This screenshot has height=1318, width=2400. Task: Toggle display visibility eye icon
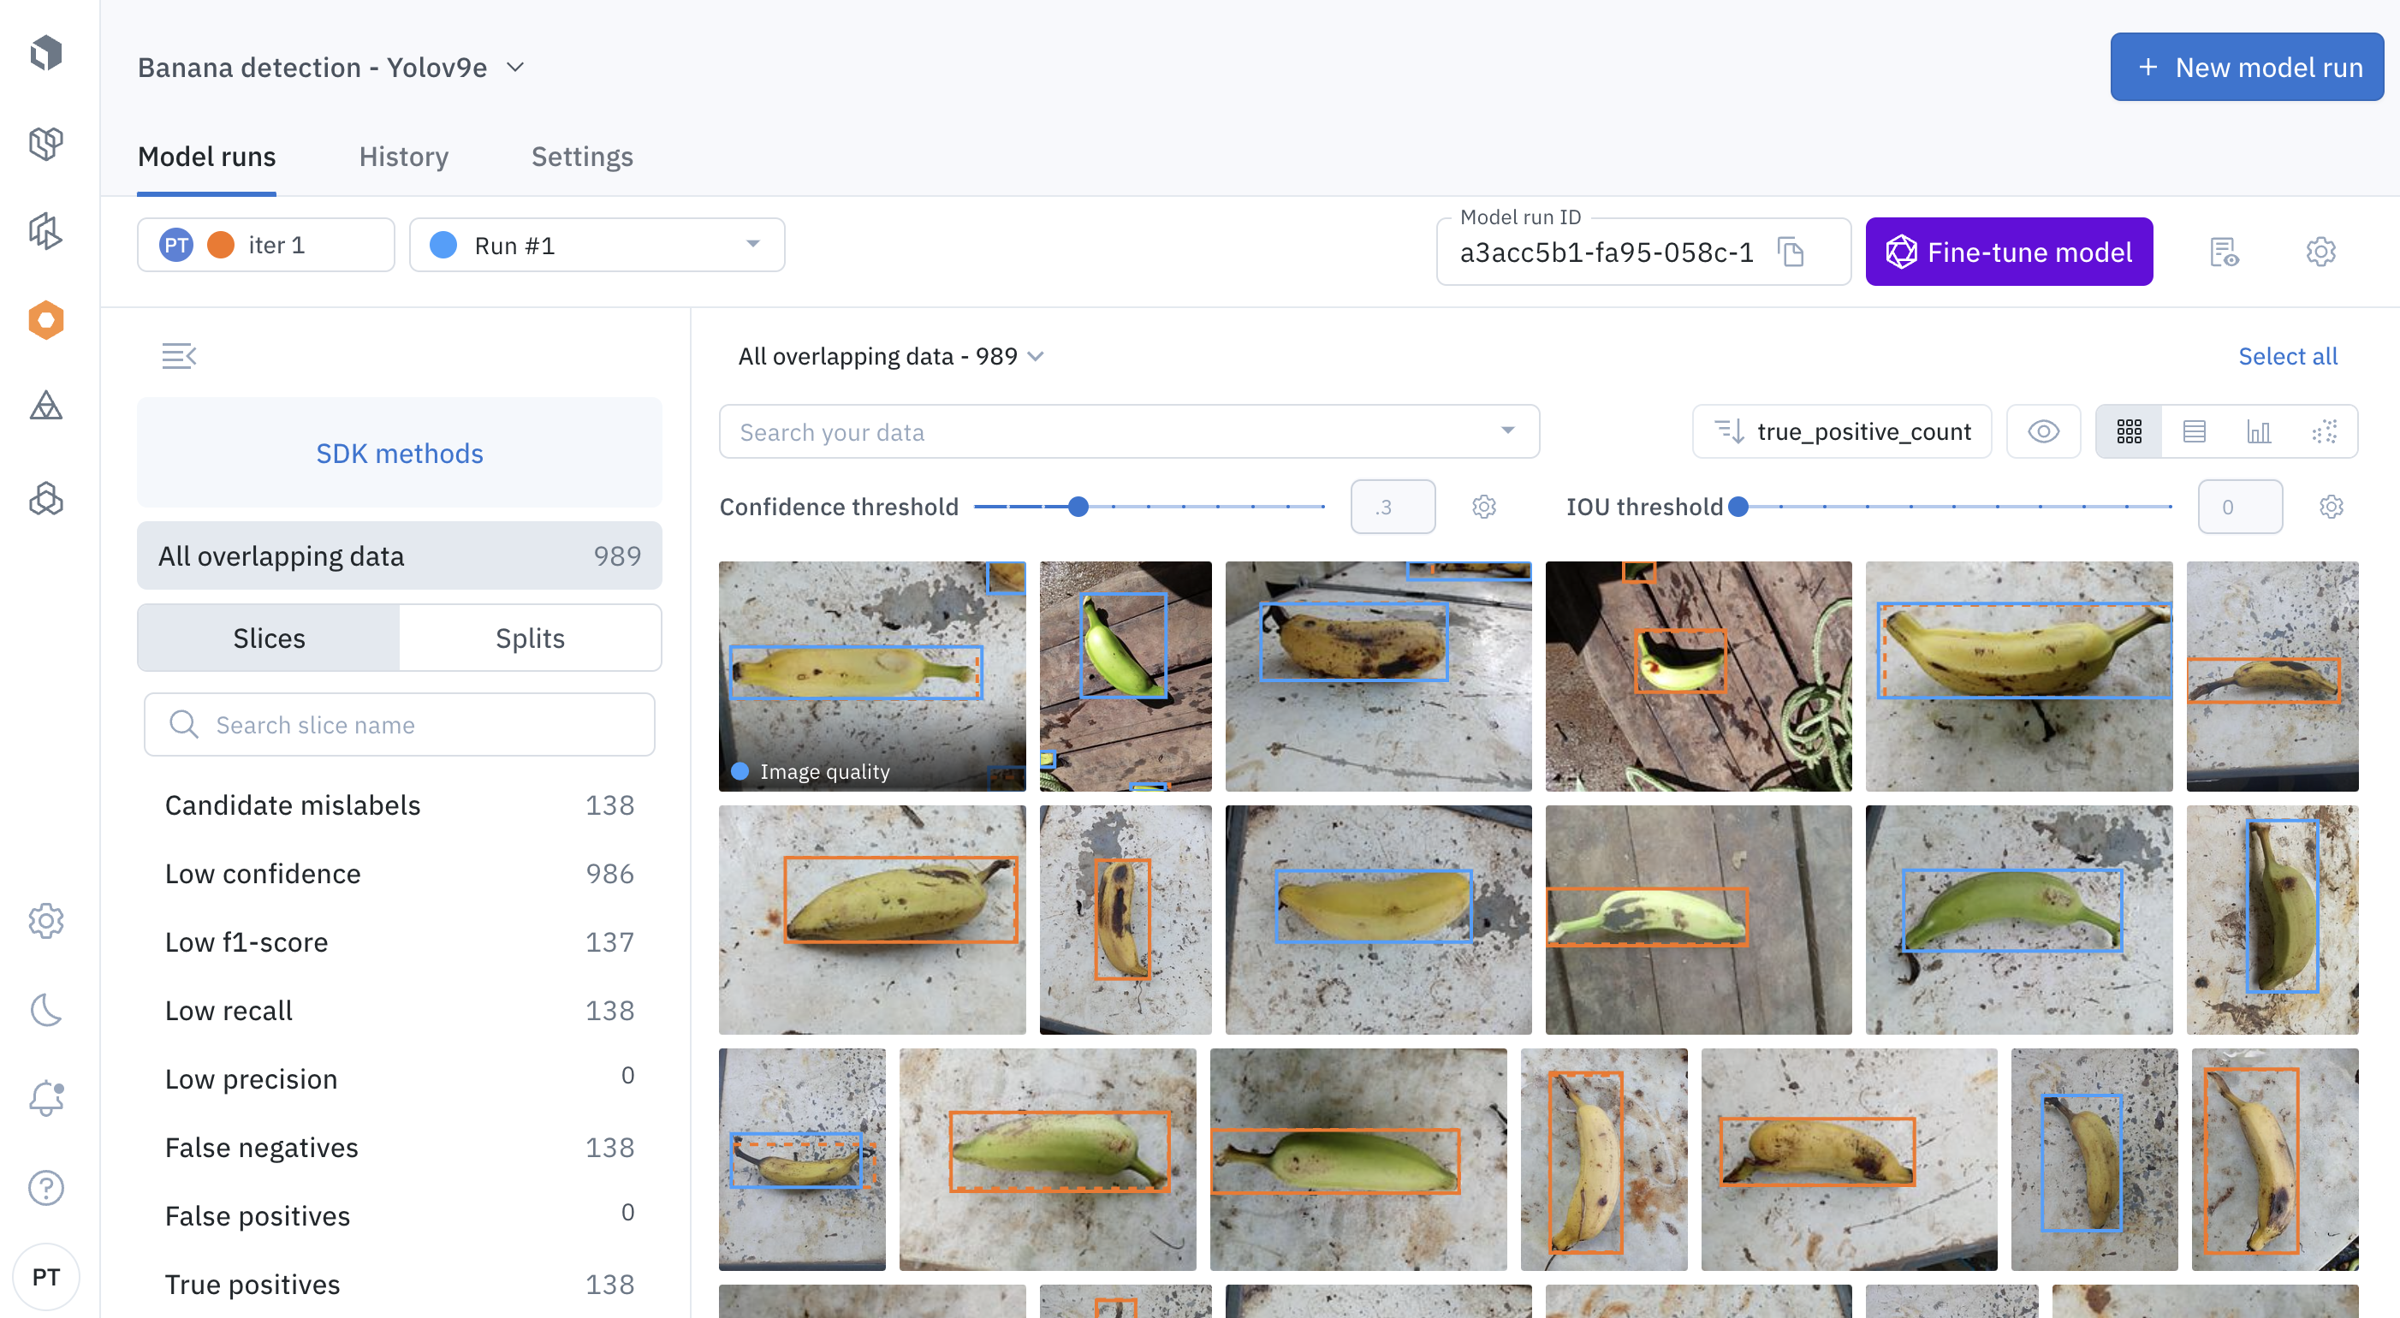[x=2042, y=431]
